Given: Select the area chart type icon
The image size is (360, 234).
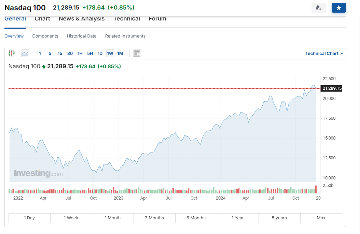Looking at the screenshot, I should [25, 54].
